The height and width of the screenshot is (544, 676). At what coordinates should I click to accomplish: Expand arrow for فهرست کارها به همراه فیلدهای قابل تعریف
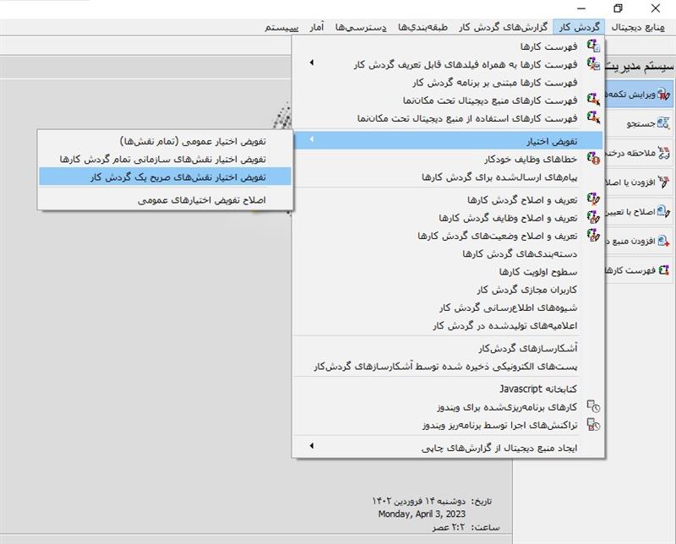(x=310, y=63)
